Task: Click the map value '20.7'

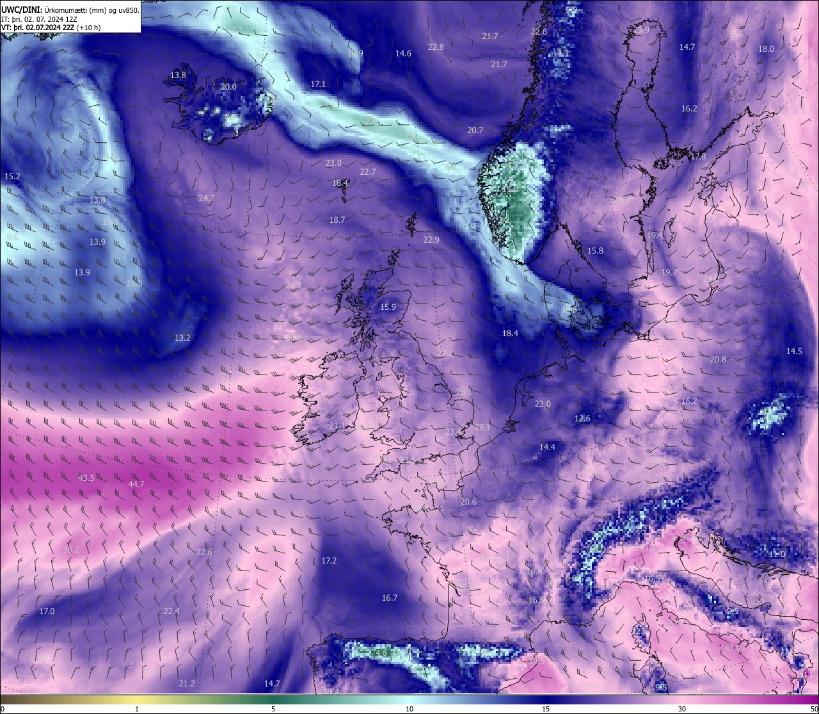Action: [x=475, y=130]
